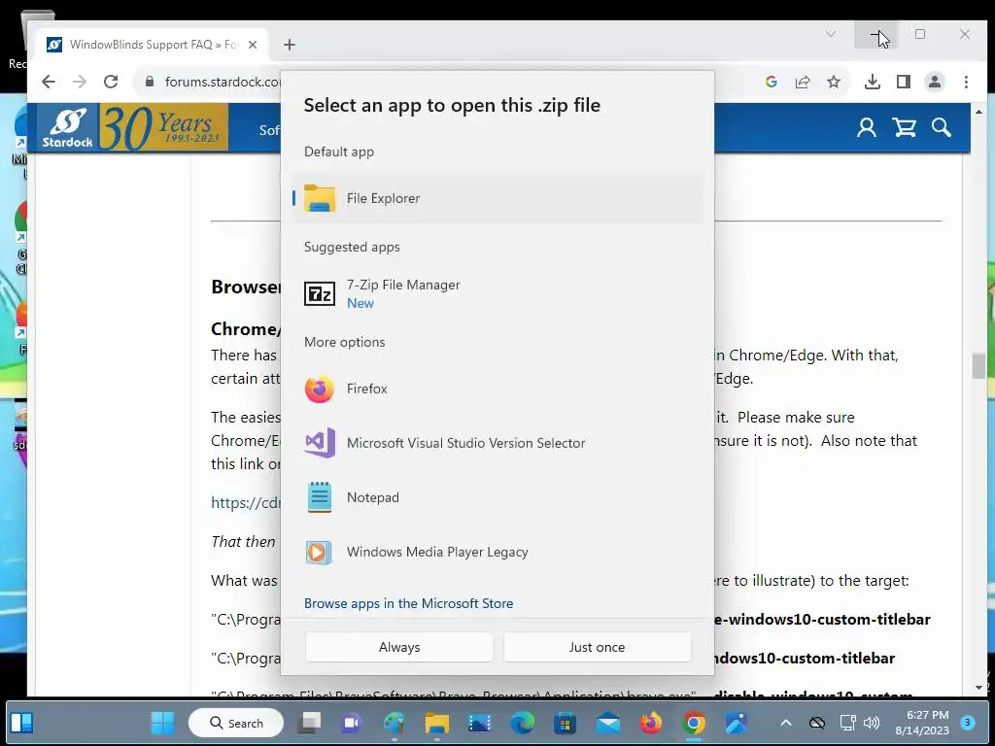Image resolution: width=995 pixels, height=746 pixels.
Task: Open Chrome downloads panel
Action: pyautogui.click(x=873, y=82)
